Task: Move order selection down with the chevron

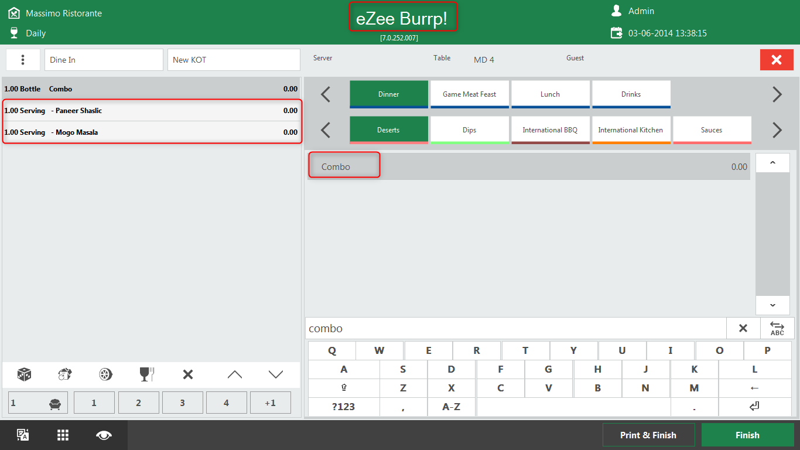Action: pyautogui.click(x=276, y=374)
